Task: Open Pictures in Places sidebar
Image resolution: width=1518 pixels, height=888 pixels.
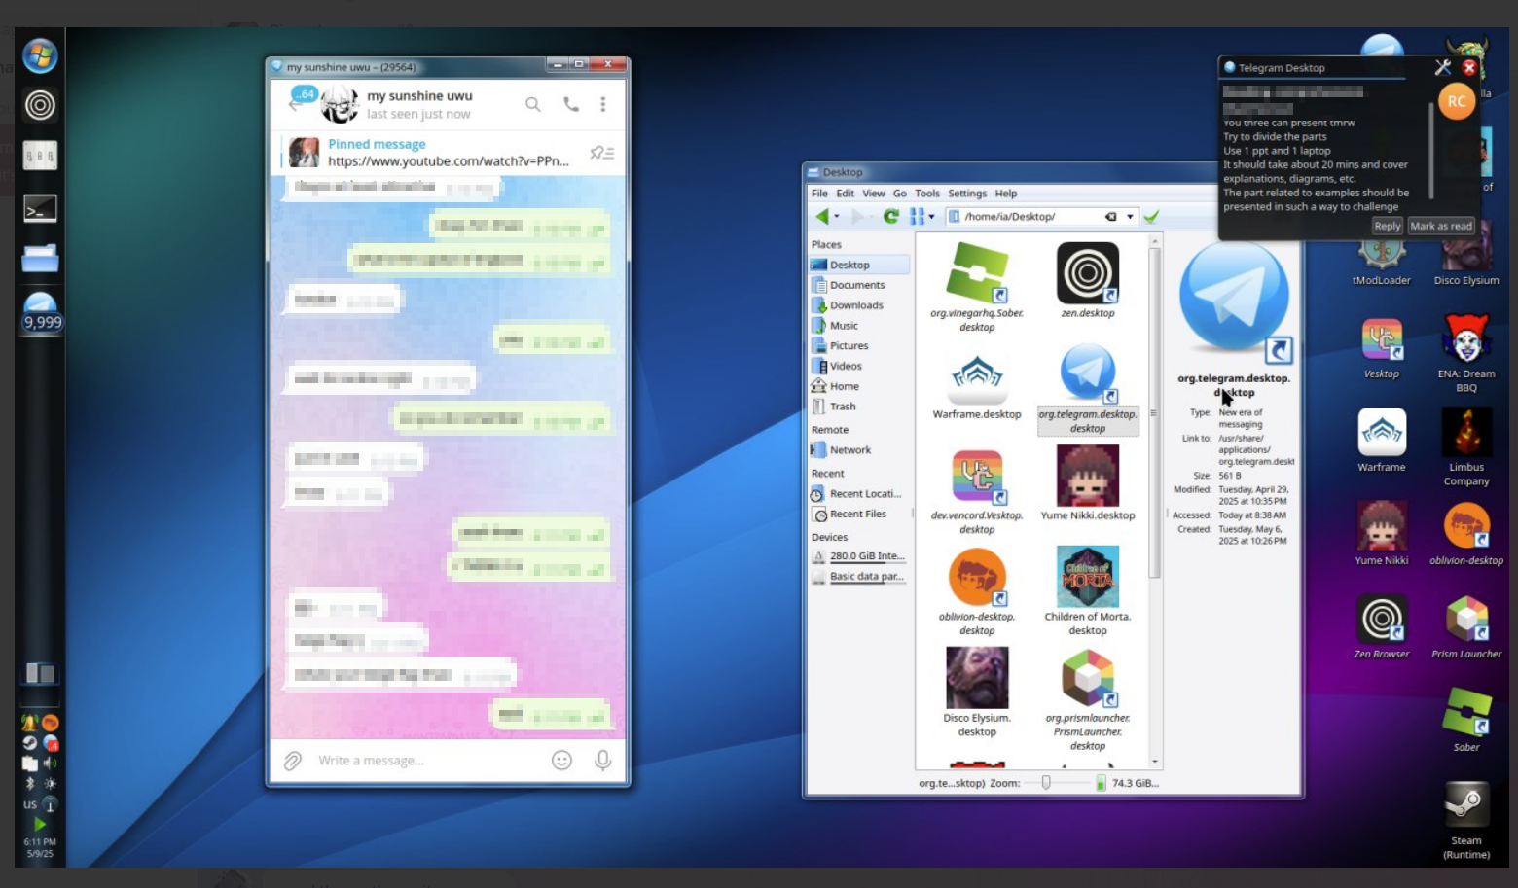Action: (859, 346)
